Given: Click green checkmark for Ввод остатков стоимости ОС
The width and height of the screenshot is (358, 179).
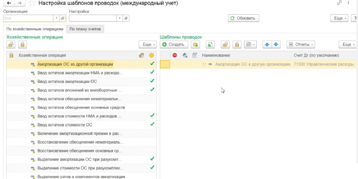Looking at the screenshot, I should [x=152, y=124].
